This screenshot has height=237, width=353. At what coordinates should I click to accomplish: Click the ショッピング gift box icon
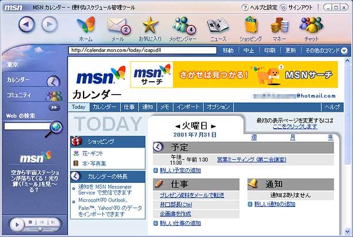76,141
